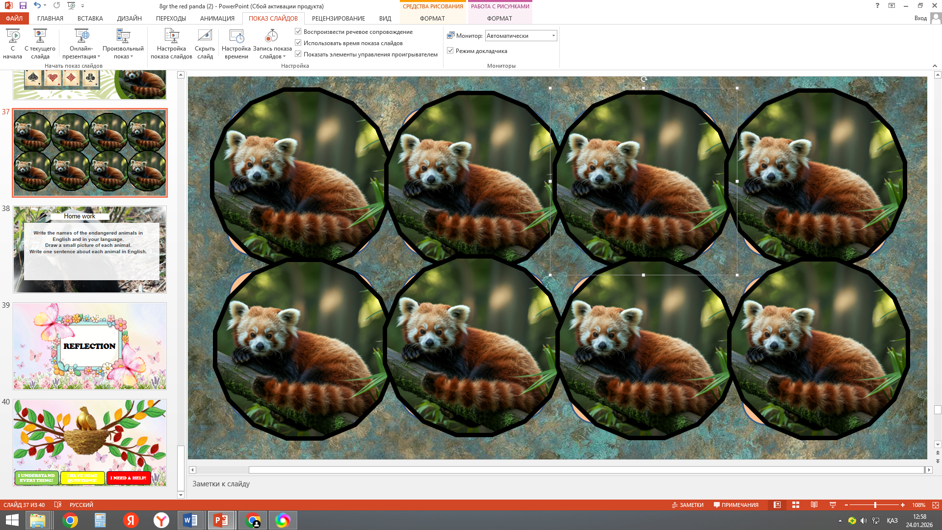The height and width of the screenshot is (530, 942).
Task: Click ПРИМЕЧАНИЯ button in status bar
Action: click(x=735, y=505)
